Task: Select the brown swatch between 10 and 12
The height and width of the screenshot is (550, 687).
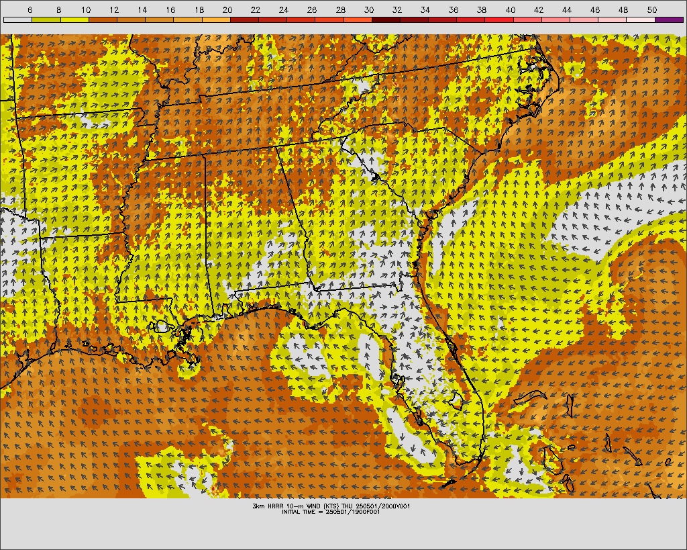Action: coord(103,19)
